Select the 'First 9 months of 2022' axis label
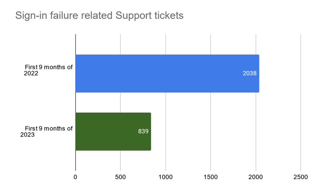The height and width of the screenshot is (192, 320). [48, 70]
